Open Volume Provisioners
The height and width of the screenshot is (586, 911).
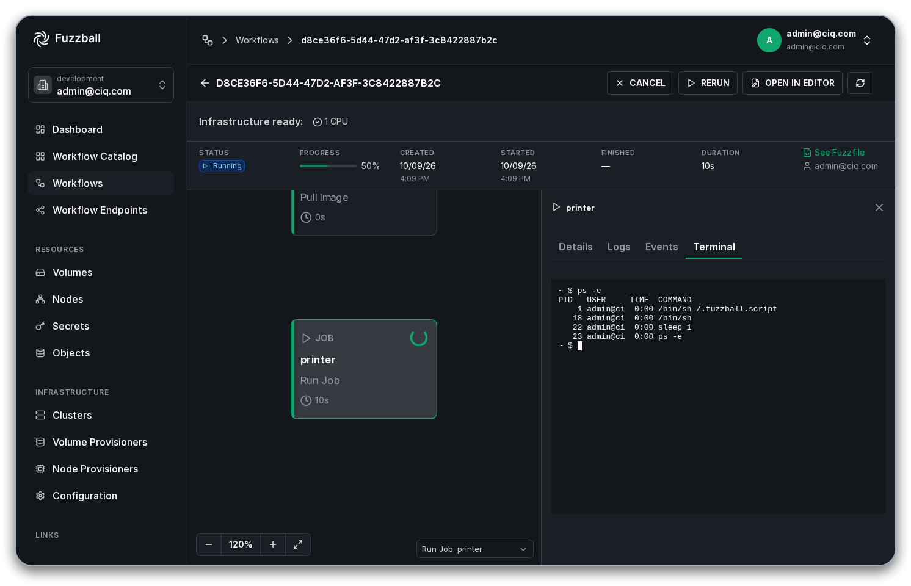point(101,442)
